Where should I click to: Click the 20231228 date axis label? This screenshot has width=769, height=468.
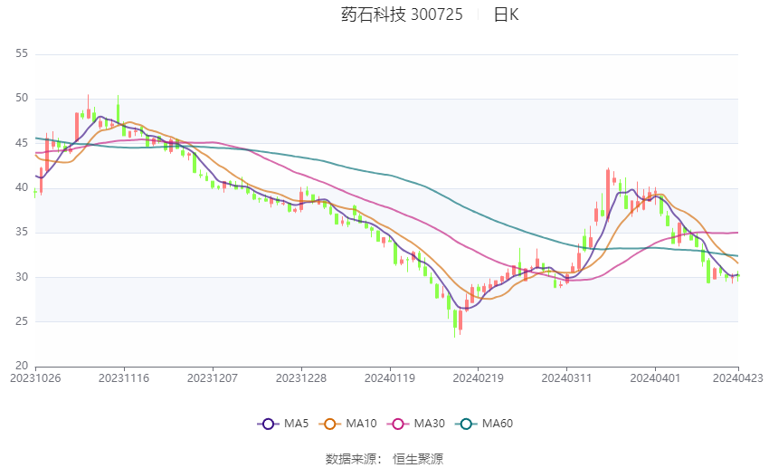point(301,378)
